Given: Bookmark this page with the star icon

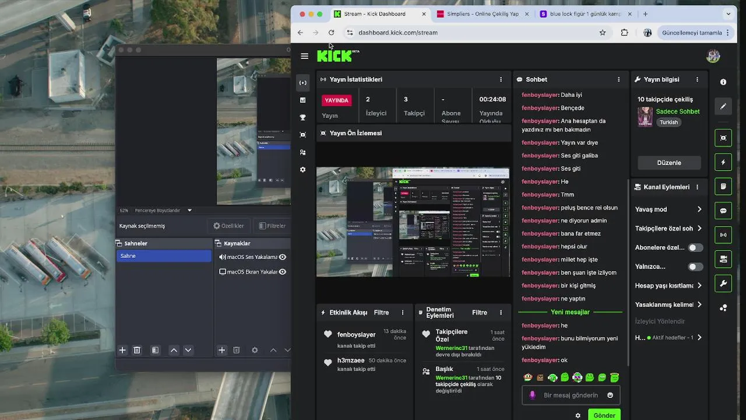Looking at the screenshot, I should [603, 33].
